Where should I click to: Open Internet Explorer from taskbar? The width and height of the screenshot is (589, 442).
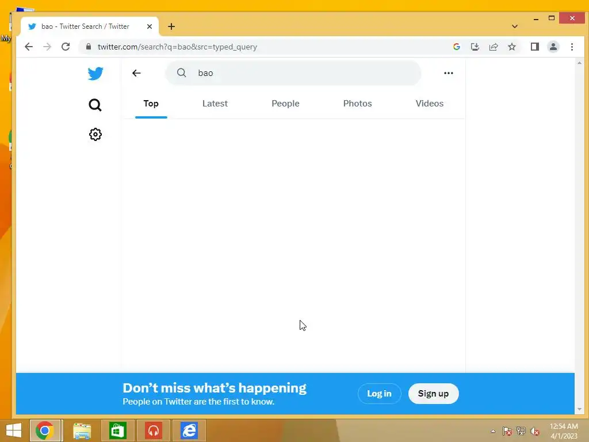189,430
